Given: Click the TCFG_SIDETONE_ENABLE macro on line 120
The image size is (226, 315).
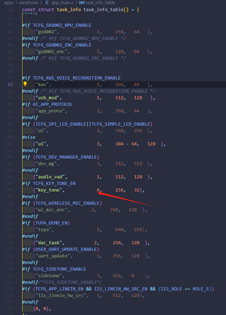Looking at the screenshot, I should [60, 269].
